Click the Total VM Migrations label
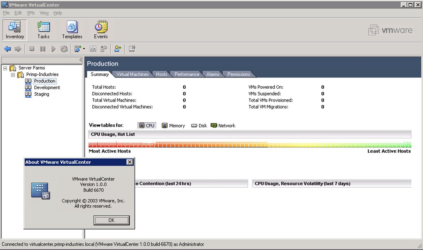 pyautogui.click(x=268, y=107)
